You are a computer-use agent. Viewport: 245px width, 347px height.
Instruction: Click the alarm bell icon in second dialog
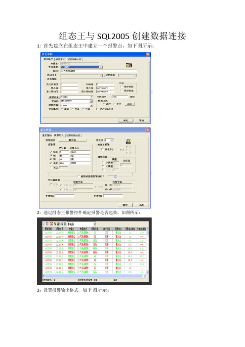point(128,141)
